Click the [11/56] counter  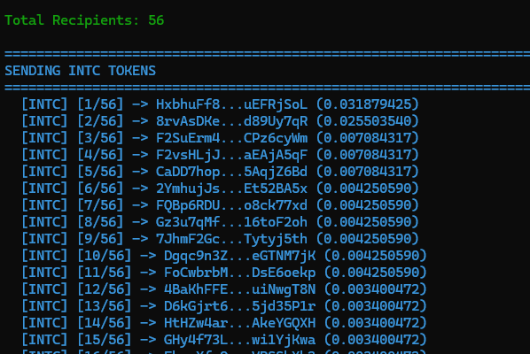[104, 273]
